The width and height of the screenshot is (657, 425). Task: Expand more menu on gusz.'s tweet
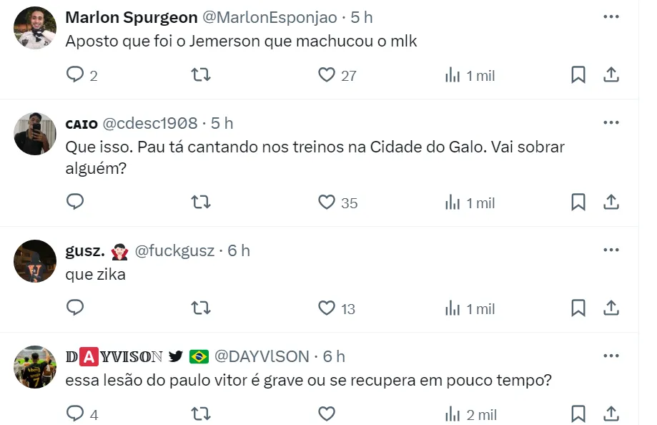[x=611, y=250]
